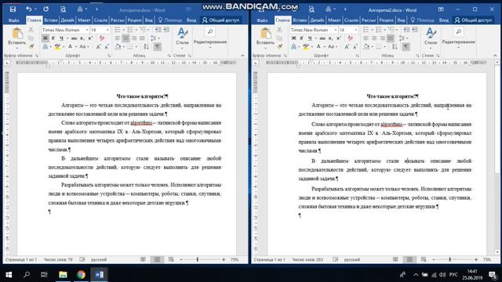Decrease indent in left window
Viewport: 502px width, 282px height.
coord(158,30)
